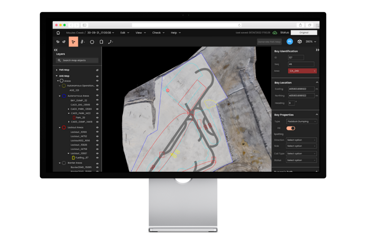The height and width of the screenshot is (244, 366).
Task: Click the Generate FMS Map button
Action: [x=269, y=42]
